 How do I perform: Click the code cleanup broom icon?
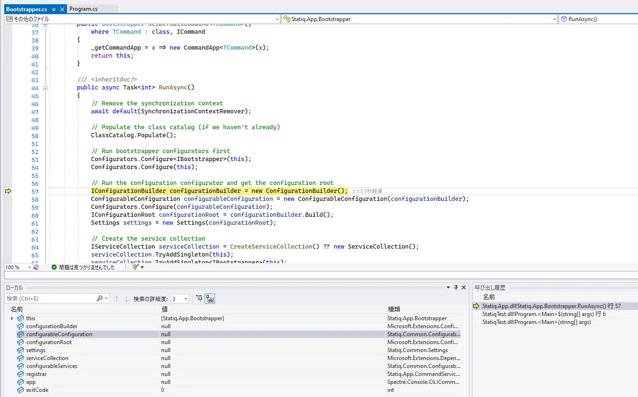tap(135, 267)
